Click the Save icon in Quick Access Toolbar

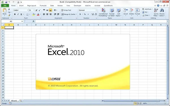pos(6,2)
